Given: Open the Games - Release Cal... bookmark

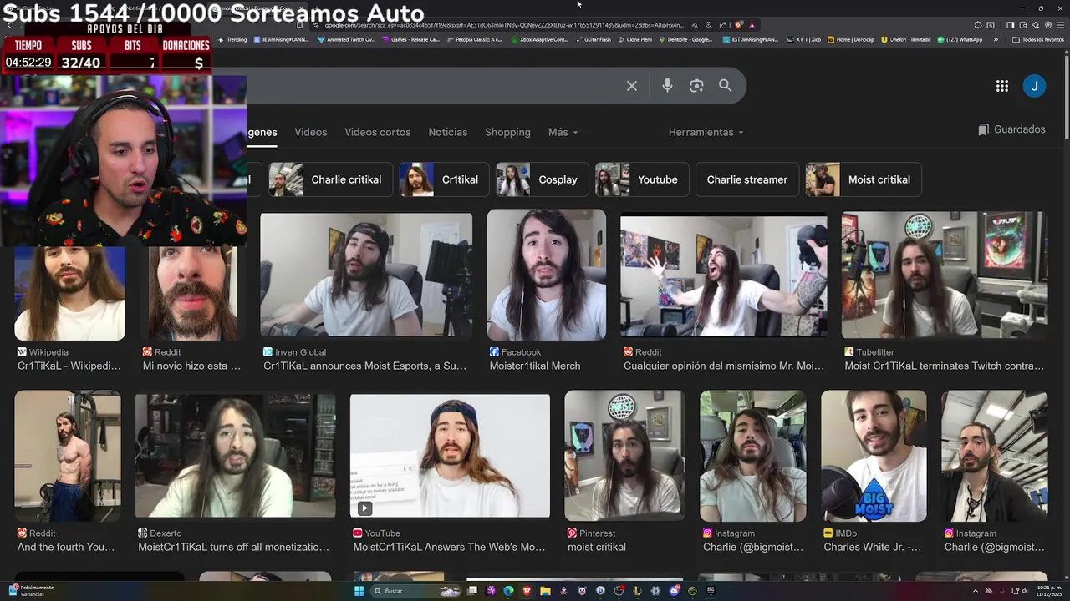Looking at the screenshot, I should pyautogui.click(x=410, y=39).
